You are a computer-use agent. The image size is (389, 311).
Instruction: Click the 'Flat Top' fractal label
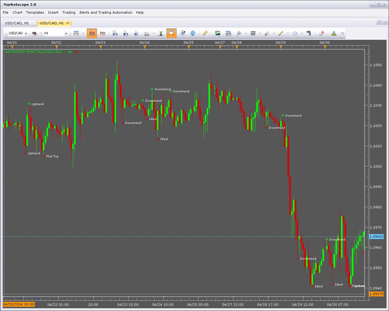click(x=52, y=156)
